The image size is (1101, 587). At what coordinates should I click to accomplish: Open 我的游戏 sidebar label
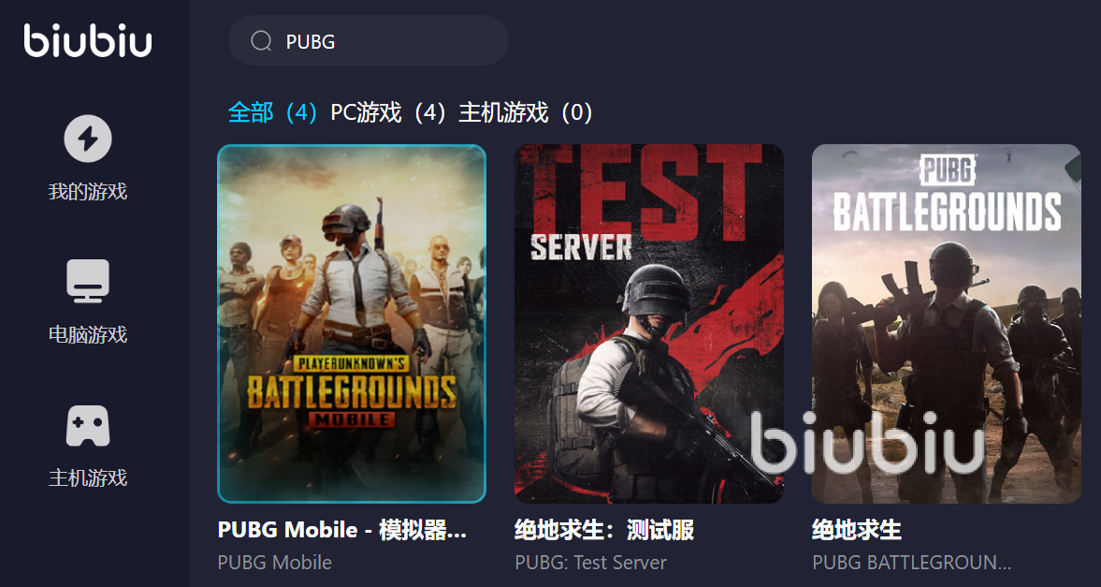click(88, 191)
